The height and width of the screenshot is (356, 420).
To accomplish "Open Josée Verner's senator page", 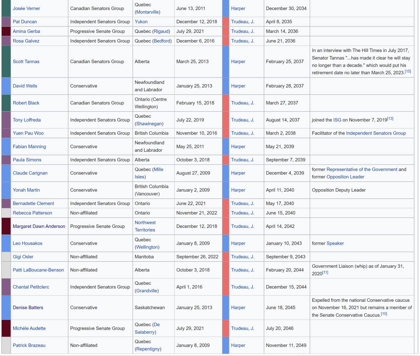I will pos(26,9).
